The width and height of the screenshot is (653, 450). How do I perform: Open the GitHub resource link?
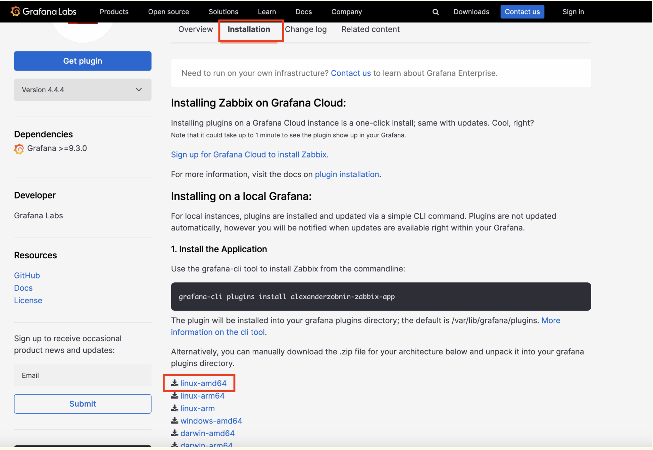[27, 275]
